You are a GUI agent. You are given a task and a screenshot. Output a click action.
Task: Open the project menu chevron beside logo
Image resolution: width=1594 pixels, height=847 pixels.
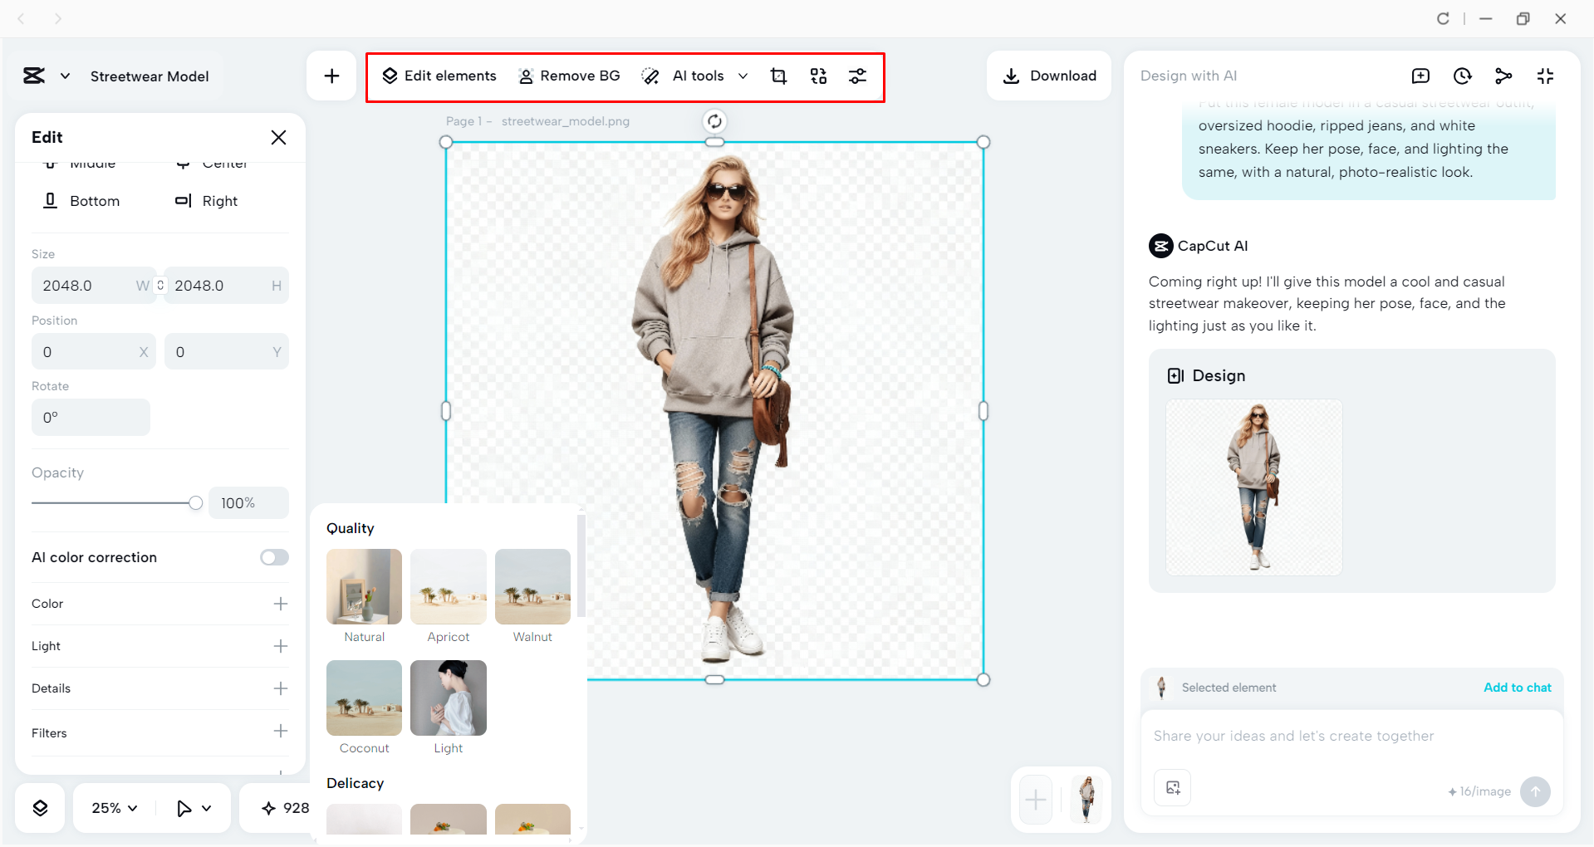click(65, 76)
